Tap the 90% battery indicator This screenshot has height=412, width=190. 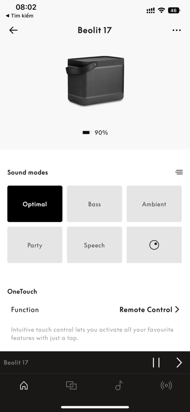95,133
